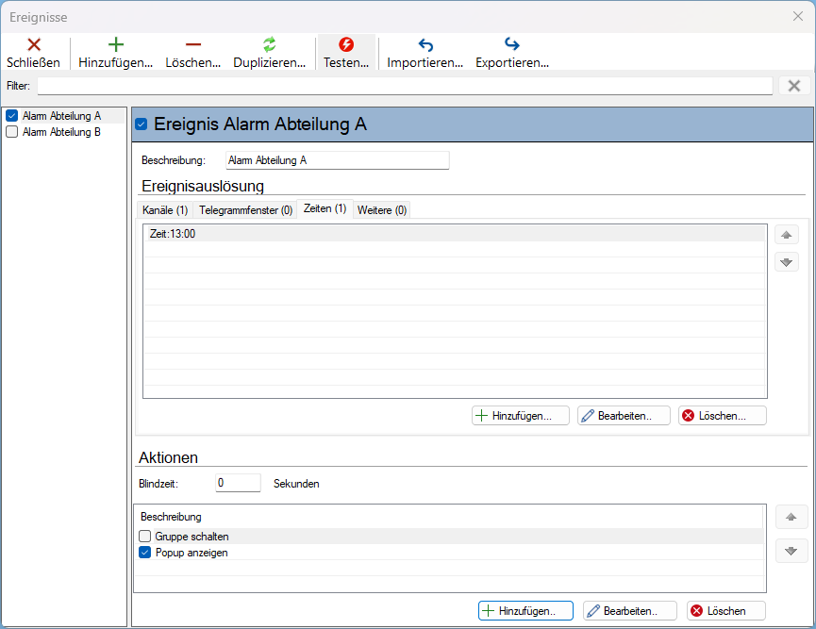Screen dimensions: 816x629
Task: Click Bearbeiten button under Aktionen list
Action: pos(630,611)
